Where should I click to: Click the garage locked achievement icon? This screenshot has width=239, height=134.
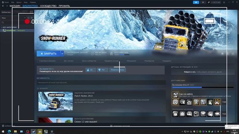coord(182,114)
